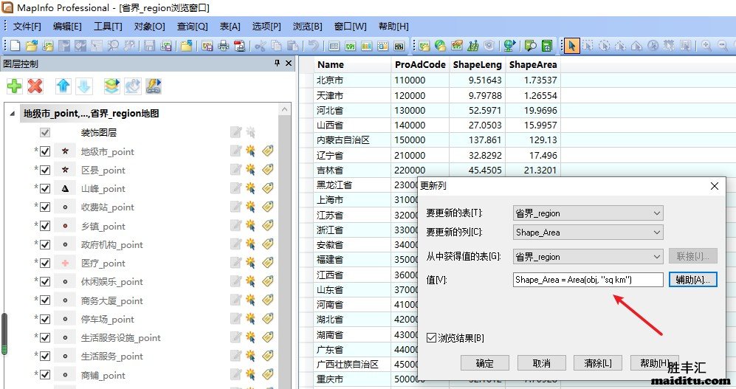Open the 文件[F] menu
The image size is (736, 389).
click(x=27, y=27)
